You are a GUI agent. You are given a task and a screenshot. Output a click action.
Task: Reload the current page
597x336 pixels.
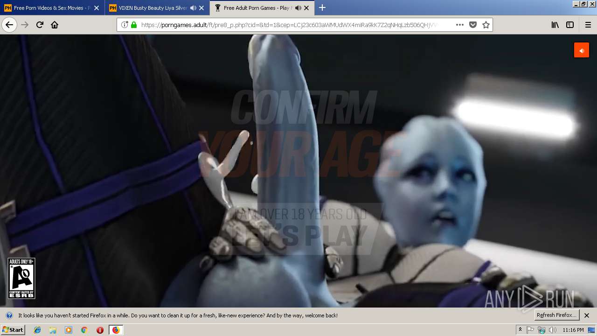click(40, 25)
